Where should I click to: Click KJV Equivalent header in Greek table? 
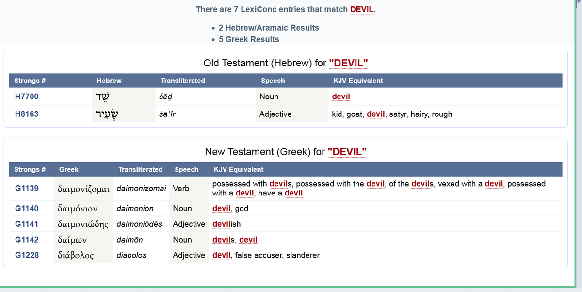(239, 169)
